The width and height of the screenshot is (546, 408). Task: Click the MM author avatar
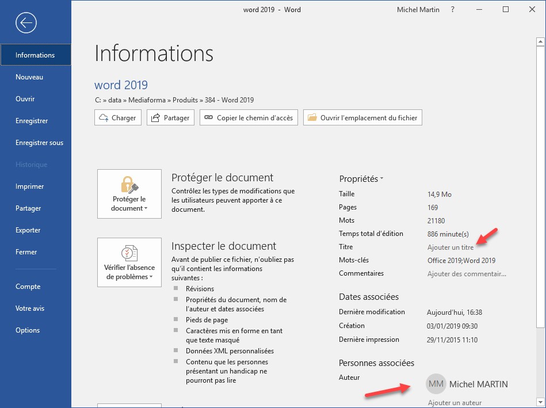click(x=436, y=384)
